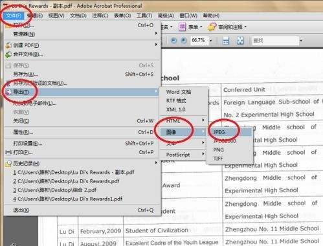323x246 pixels.
Task: Select the 文本 export entry
Action: [183, 143]
